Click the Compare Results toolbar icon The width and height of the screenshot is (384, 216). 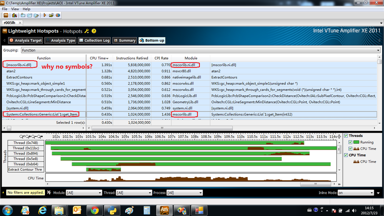point(58,15)
